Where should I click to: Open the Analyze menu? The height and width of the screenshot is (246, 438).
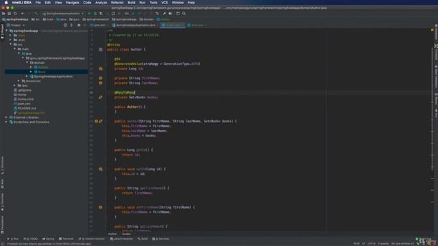pos(101,3)
